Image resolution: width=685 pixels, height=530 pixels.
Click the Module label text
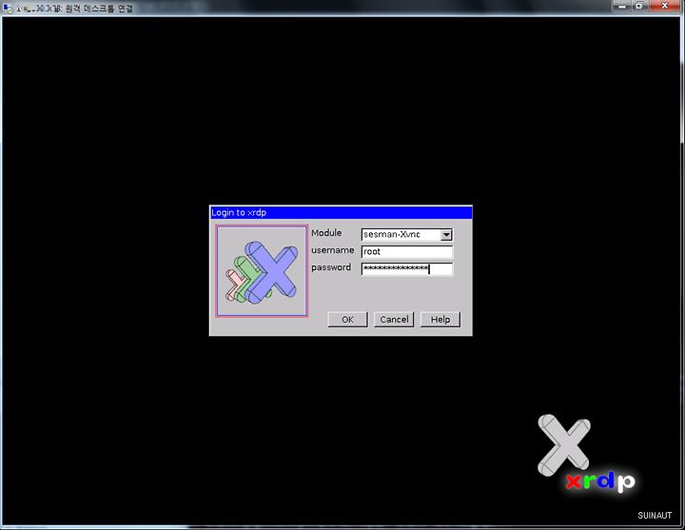(x=326, y=233)
